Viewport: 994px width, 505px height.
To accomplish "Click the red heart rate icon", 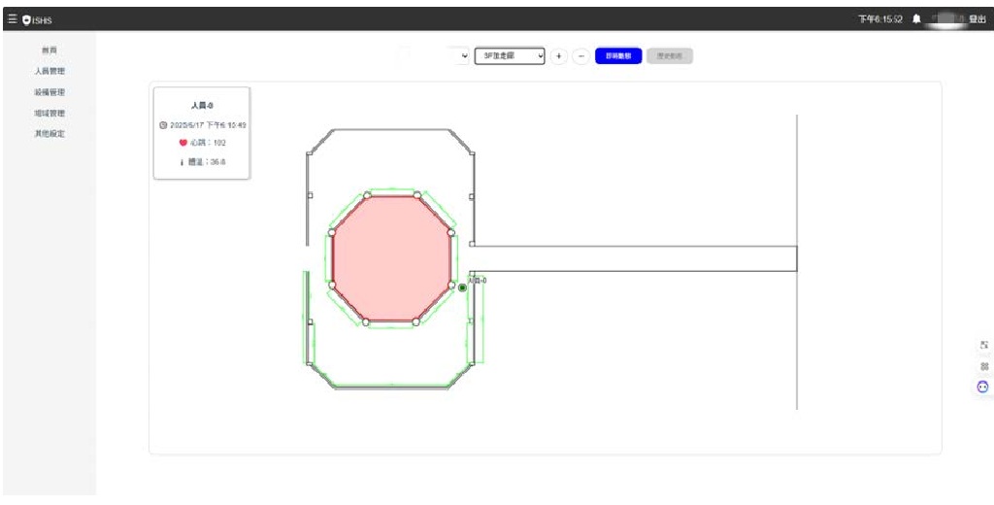I will click(182, 143).
